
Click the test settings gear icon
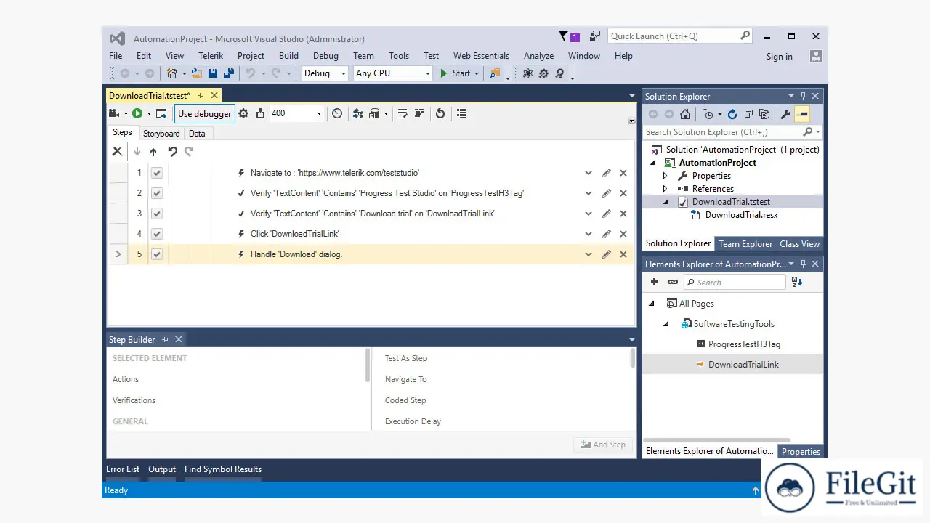[243, 113]
